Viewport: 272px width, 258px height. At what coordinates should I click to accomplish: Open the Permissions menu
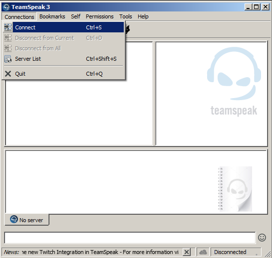[x=100, y=16]
